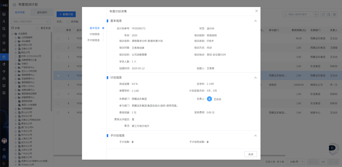342x167 pixels.
Task: Jump to 子计划信息 in side navigation
Action: 93,40
